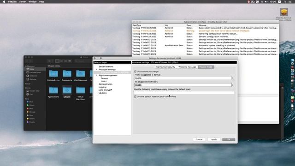Switch to the Connection Security tab
The image size is (295, 166).
[x=165, y=67]
